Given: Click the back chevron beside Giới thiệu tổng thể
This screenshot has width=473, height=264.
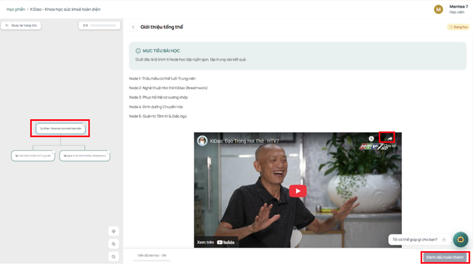Looking at the screenshot, I should (133, 27).
